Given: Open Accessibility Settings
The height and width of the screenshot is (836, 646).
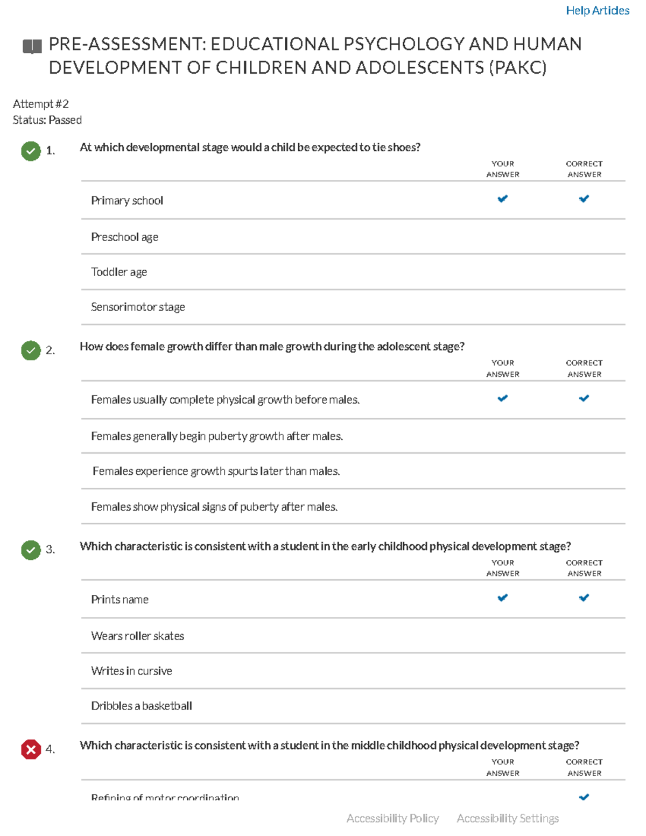Looking at the screenshot, I should [508, 818].
